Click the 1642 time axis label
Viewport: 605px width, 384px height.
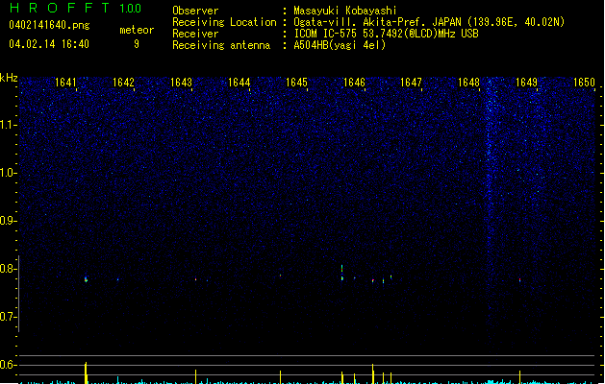tap(123, 83)
